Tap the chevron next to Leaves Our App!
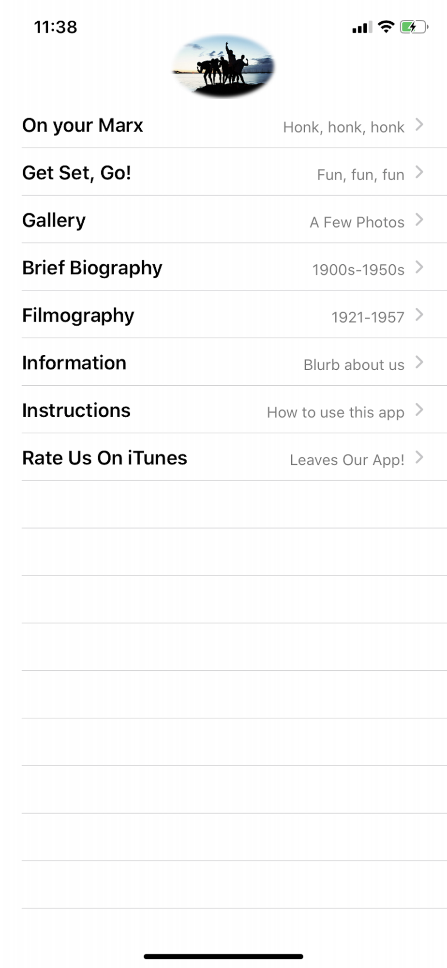This screenshot has height=968, width=447. click(x=419, y=457)
